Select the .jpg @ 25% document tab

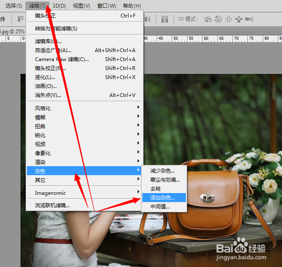pyautogui.click(x=12, y=32)
